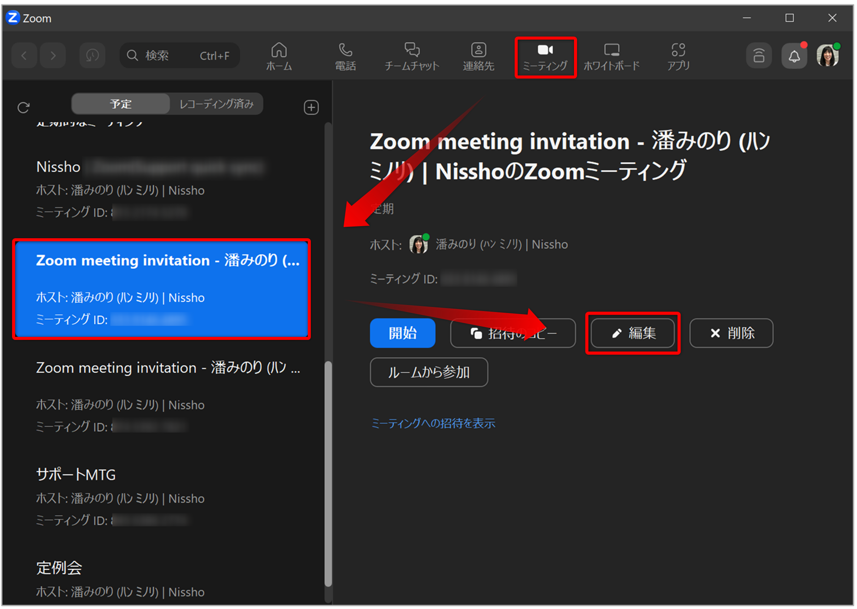
Task: Click ルームから参加 button
Action: coord(429,372)
